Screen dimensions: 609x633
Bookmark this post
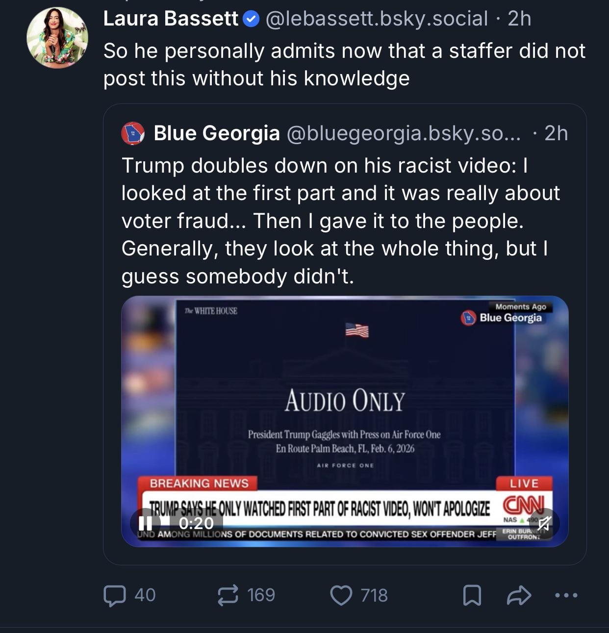(x=472, y=595)
